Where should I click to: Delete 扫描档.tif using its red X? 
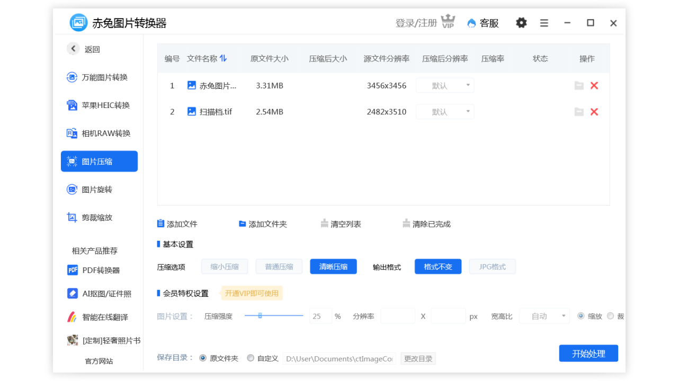tap(594, 111)
